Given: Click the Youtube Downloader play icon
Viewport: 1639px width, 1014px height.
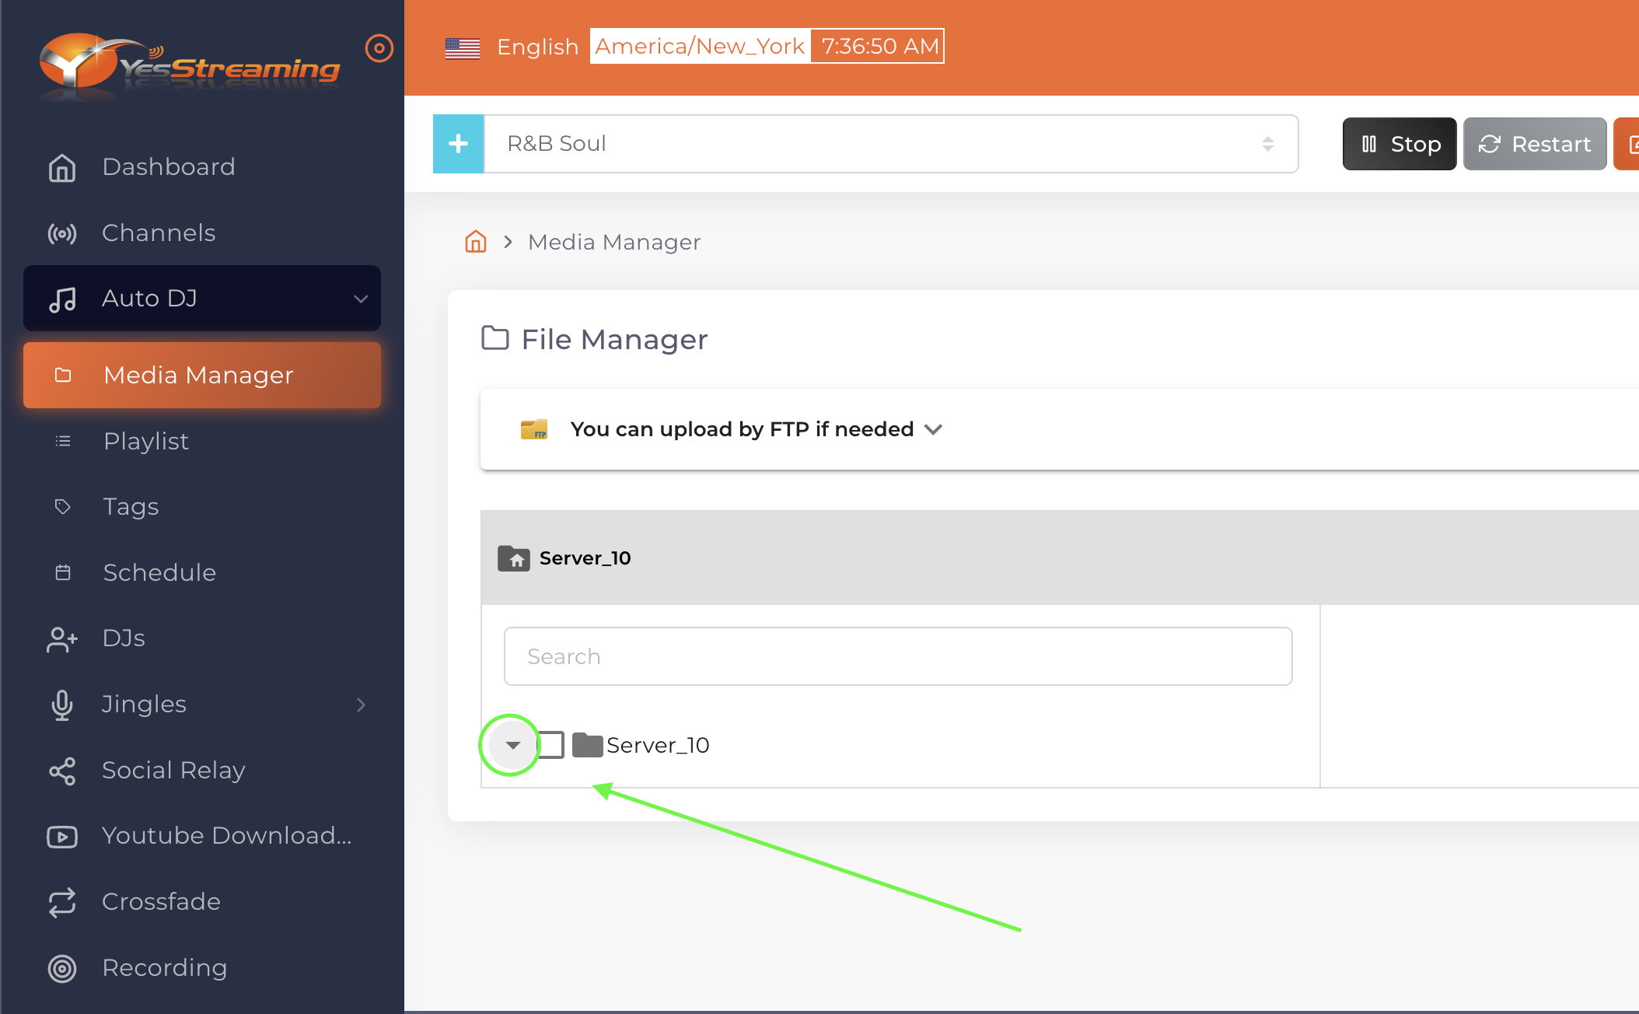Looking at the screenshot, I should [62, 837].
